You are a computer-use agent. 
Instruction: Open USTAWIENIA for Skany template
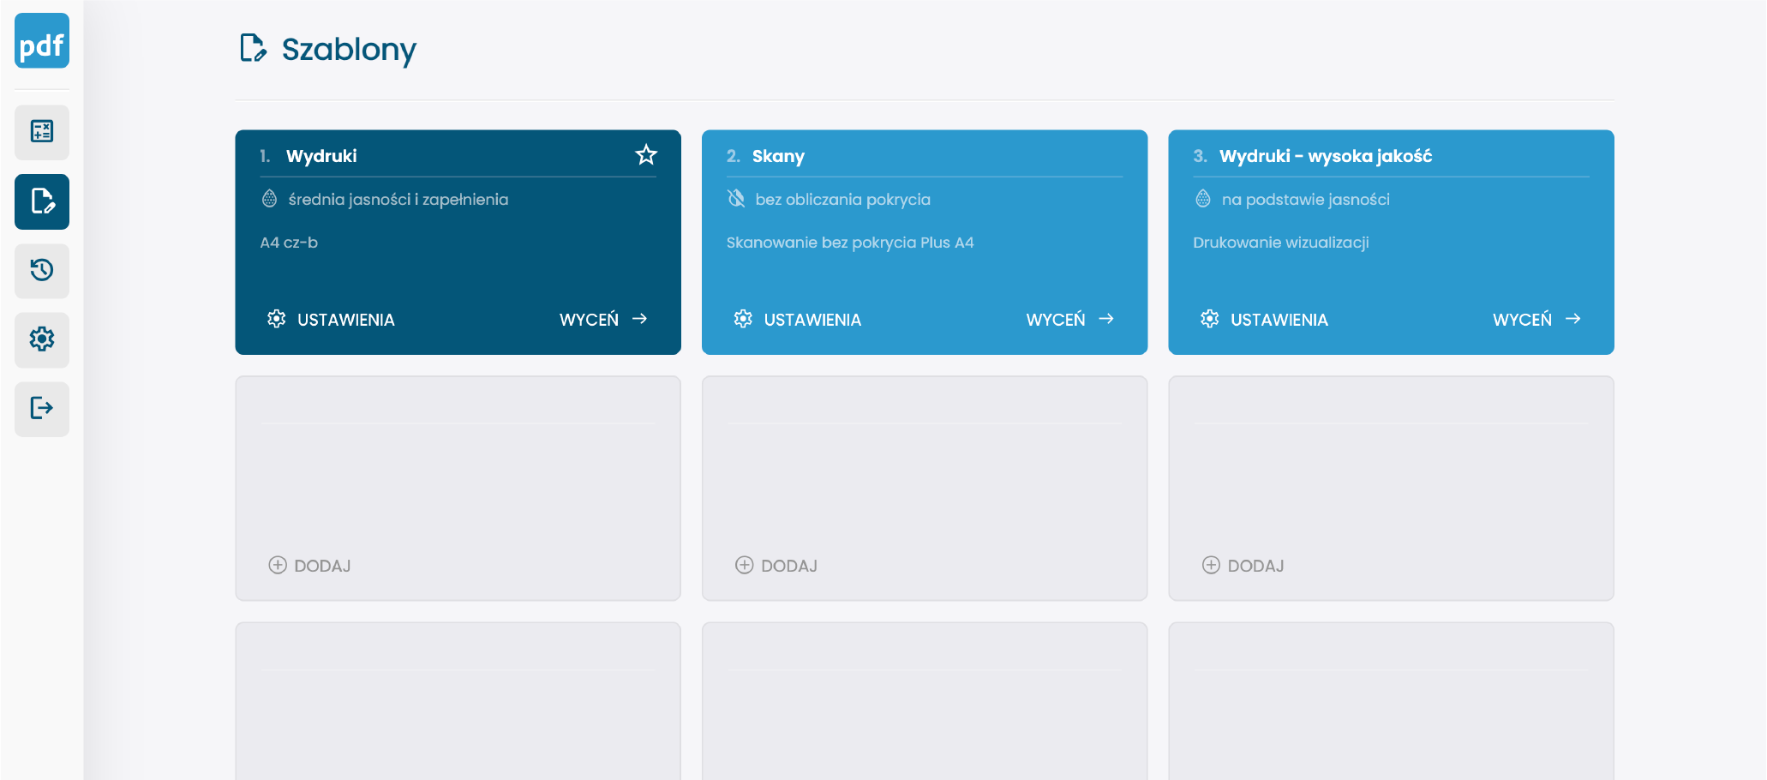[797, 320]
